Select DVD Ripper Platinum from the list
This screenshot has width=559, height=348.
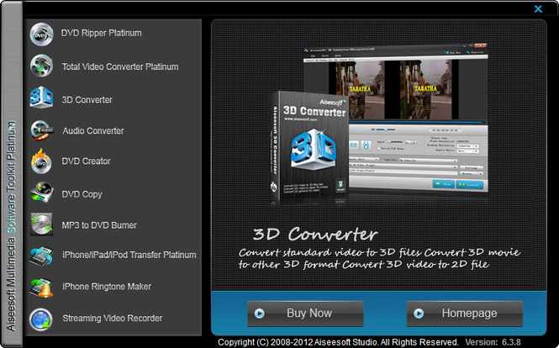[101, 33]
